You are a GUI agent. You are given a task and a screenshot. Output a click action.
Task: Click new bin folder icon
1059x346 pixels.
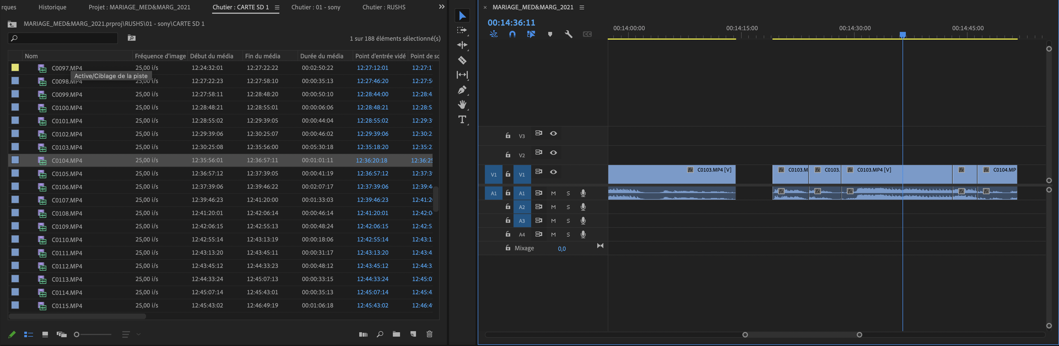point(396,334)
